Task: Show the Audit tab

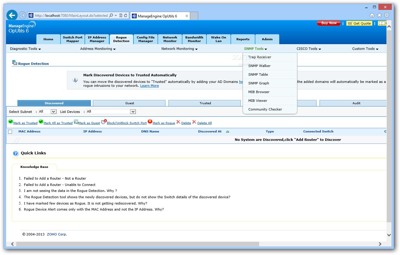Action: click(x=353, y=103)
